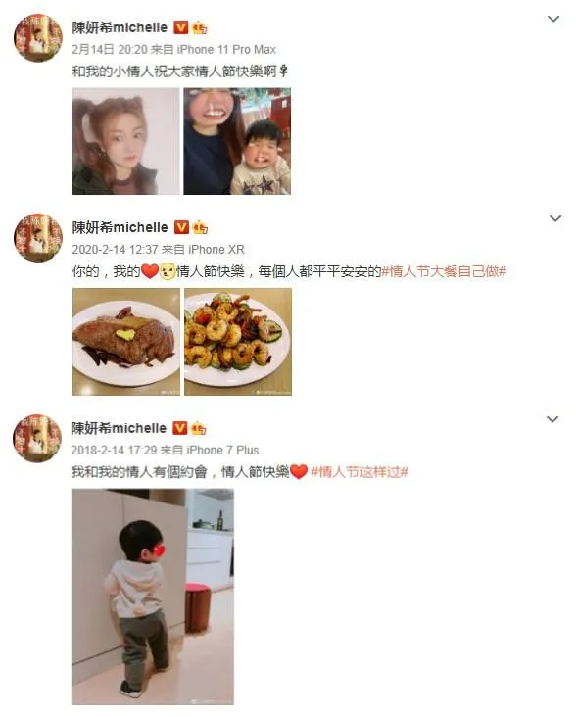Click the verified V badge on first post

coord(181,27)
